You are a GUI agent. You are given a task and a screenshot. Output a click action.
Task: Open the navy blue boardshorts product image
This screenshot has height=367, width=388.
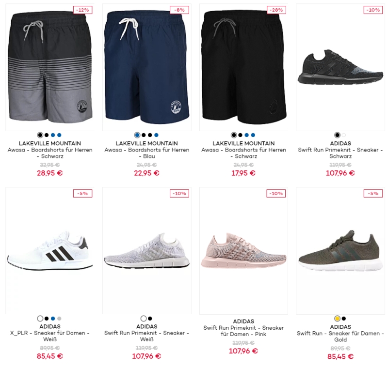(147, 67)
